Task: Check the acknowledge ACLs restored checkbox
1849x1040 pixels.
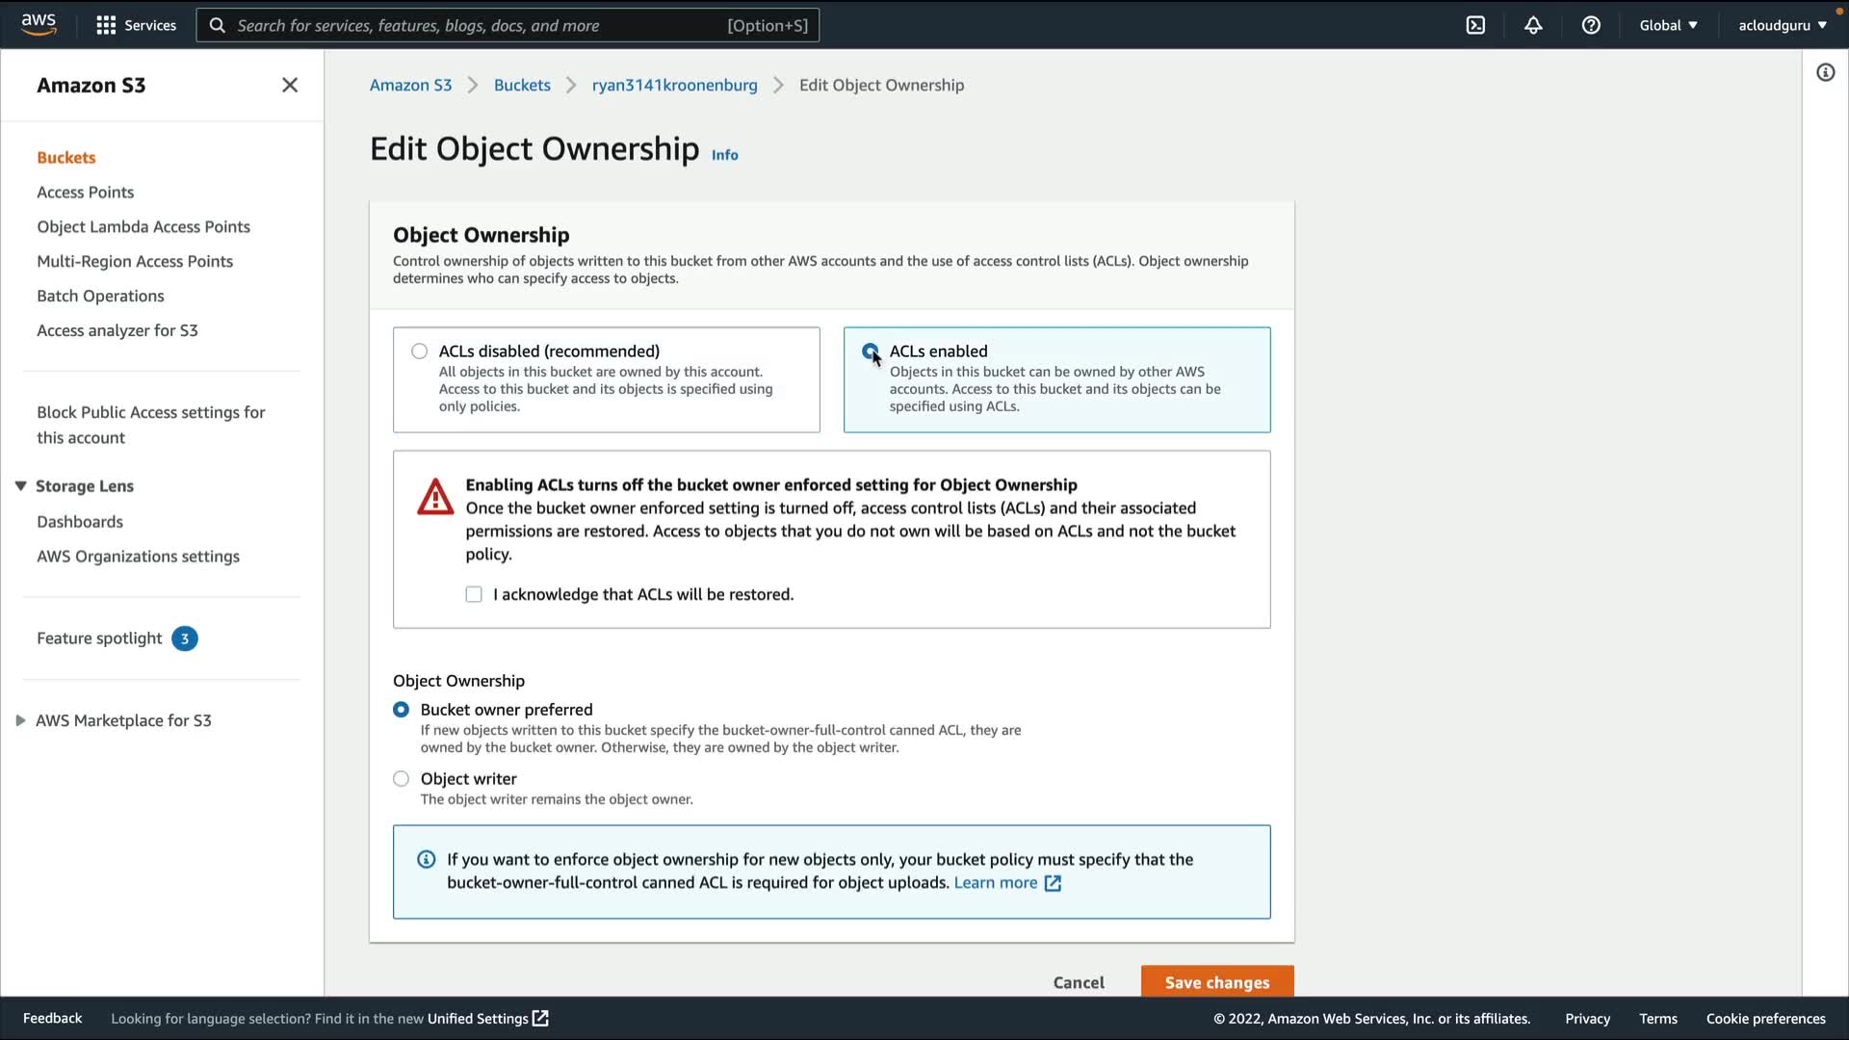Action: [x=474, y=595]
